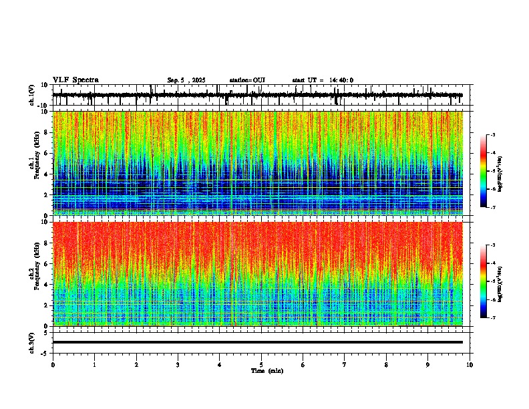Click the ch.2 spectrogram color scale bar
Viewport: 529px width, 409px height.
coord(484,281)
